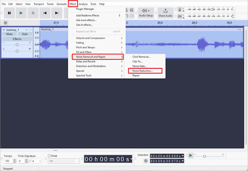
Task: Select Get AI effects...
Action: coord(96,25)
